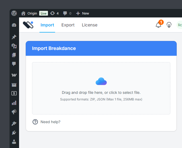Open the Dashboard sidebar icon
The height and width of the screenshot is (148, 182).
(x=14, y=25)
